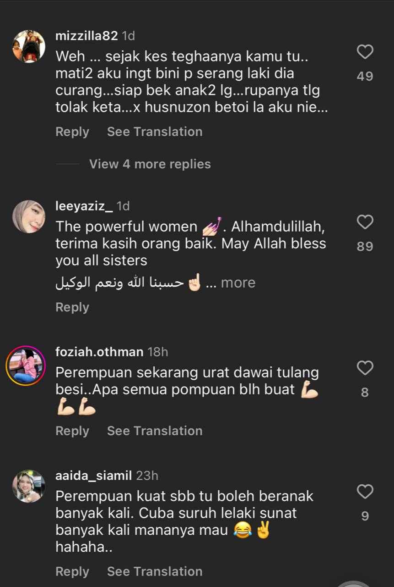Viewport: 394px width, 587px height.
Task: Reply to mizzilla82's comment
Action: 72,132
